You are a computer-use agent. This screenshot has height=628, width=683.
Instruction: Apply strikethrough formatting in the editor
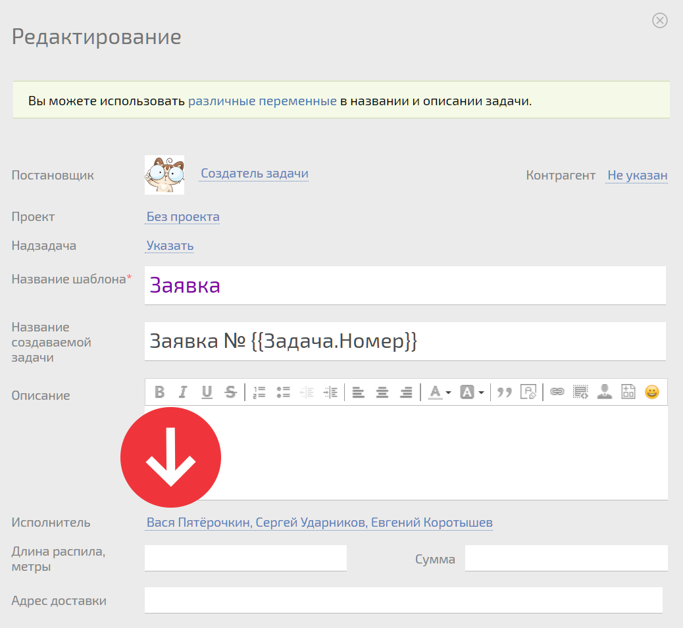pos(230,392)
